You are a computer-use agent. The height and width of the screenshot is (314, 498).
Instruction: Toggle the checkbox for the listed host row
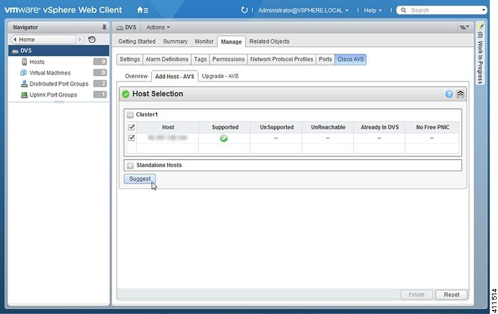(131, 138)
